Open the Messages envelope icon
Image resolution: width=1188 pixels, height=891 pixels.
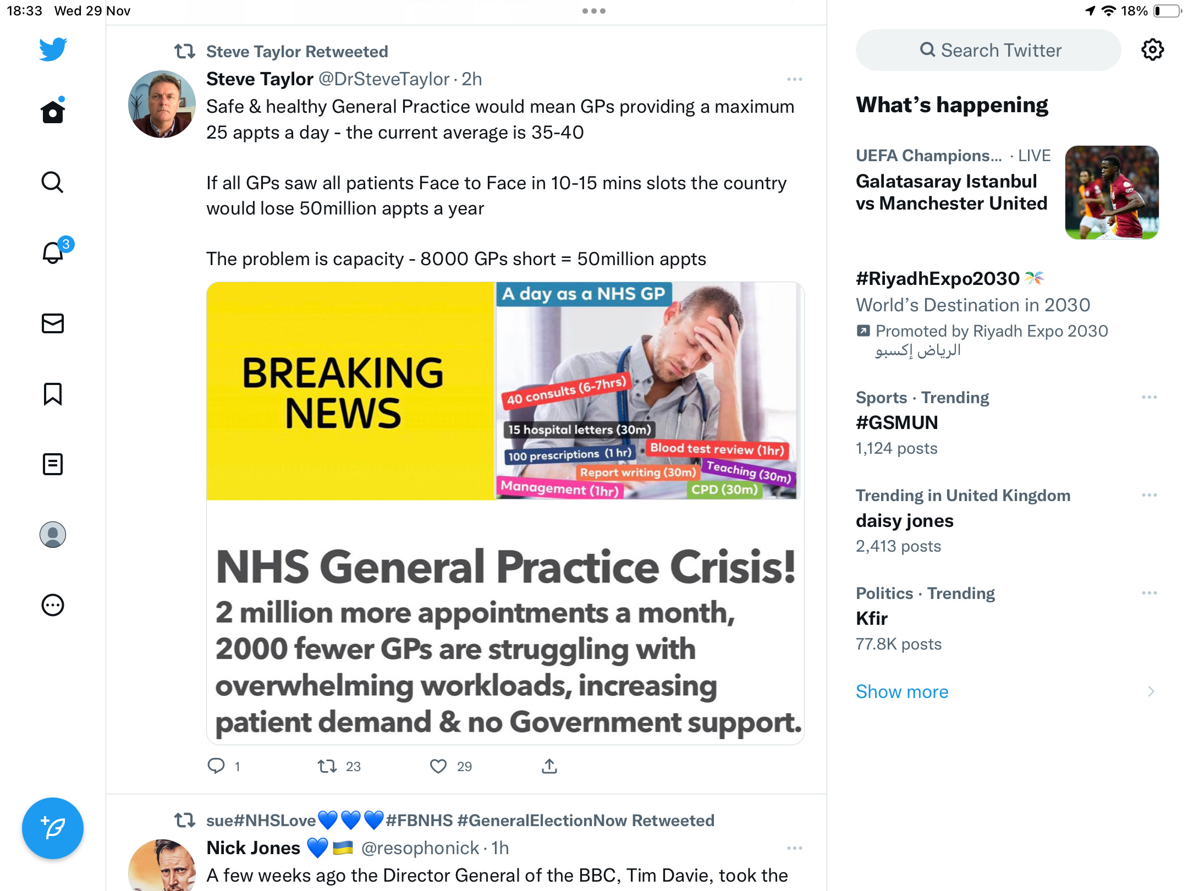(x=53, y=323)
